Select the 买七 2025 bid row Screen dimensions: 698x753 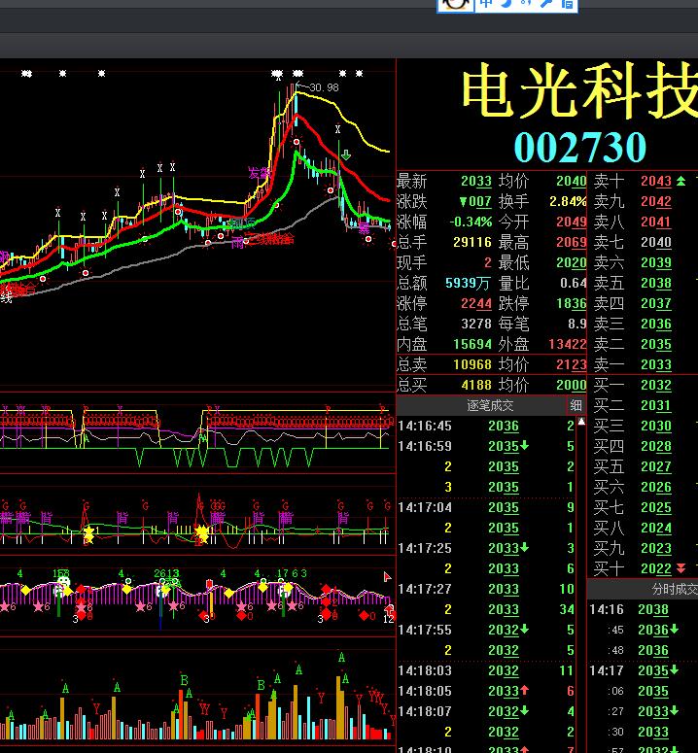coord(644,507)
